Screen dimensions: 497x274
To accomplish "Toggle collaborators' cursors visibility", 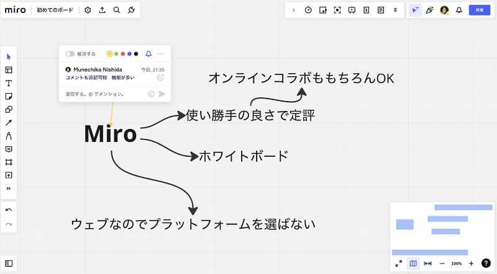I will pos(415,10).
